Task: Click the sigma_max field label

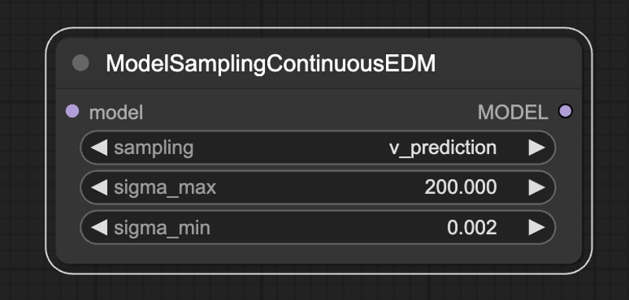Action: pyautogui.click(x=165, y=188)
